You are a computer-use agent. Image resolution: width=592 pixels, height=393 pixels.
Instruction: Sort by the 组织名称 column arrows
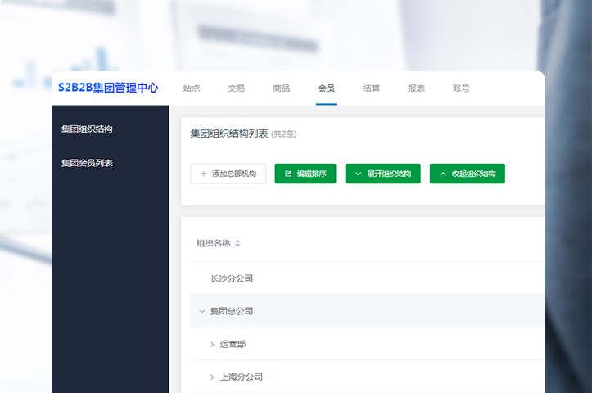(x=237, y=243)
